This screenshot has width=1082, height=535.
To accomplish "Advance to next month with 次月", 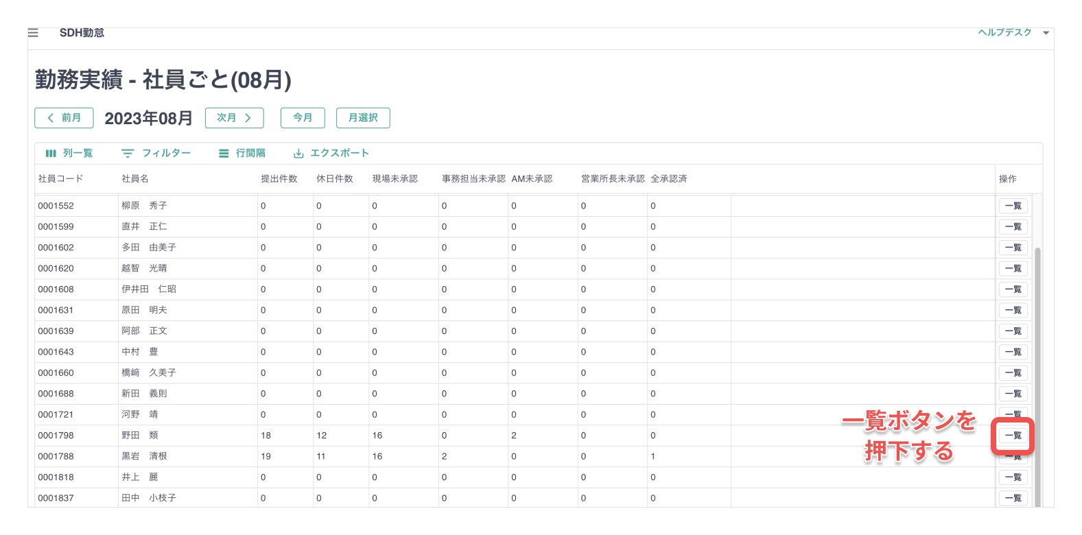I will [234, 118].
